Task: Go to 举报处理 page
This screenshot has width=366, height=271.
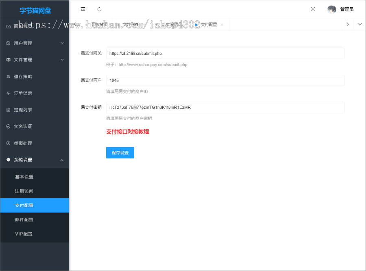Action: pos(35,143)
